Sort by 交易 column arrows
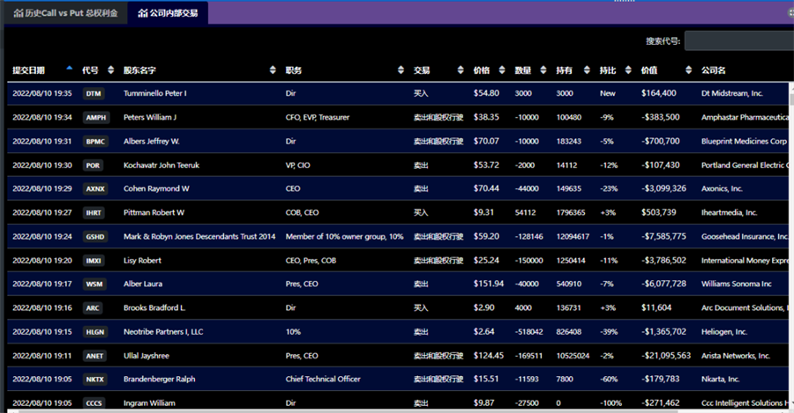The height and width of the screenshot is (413, 794). pos(461,70)
